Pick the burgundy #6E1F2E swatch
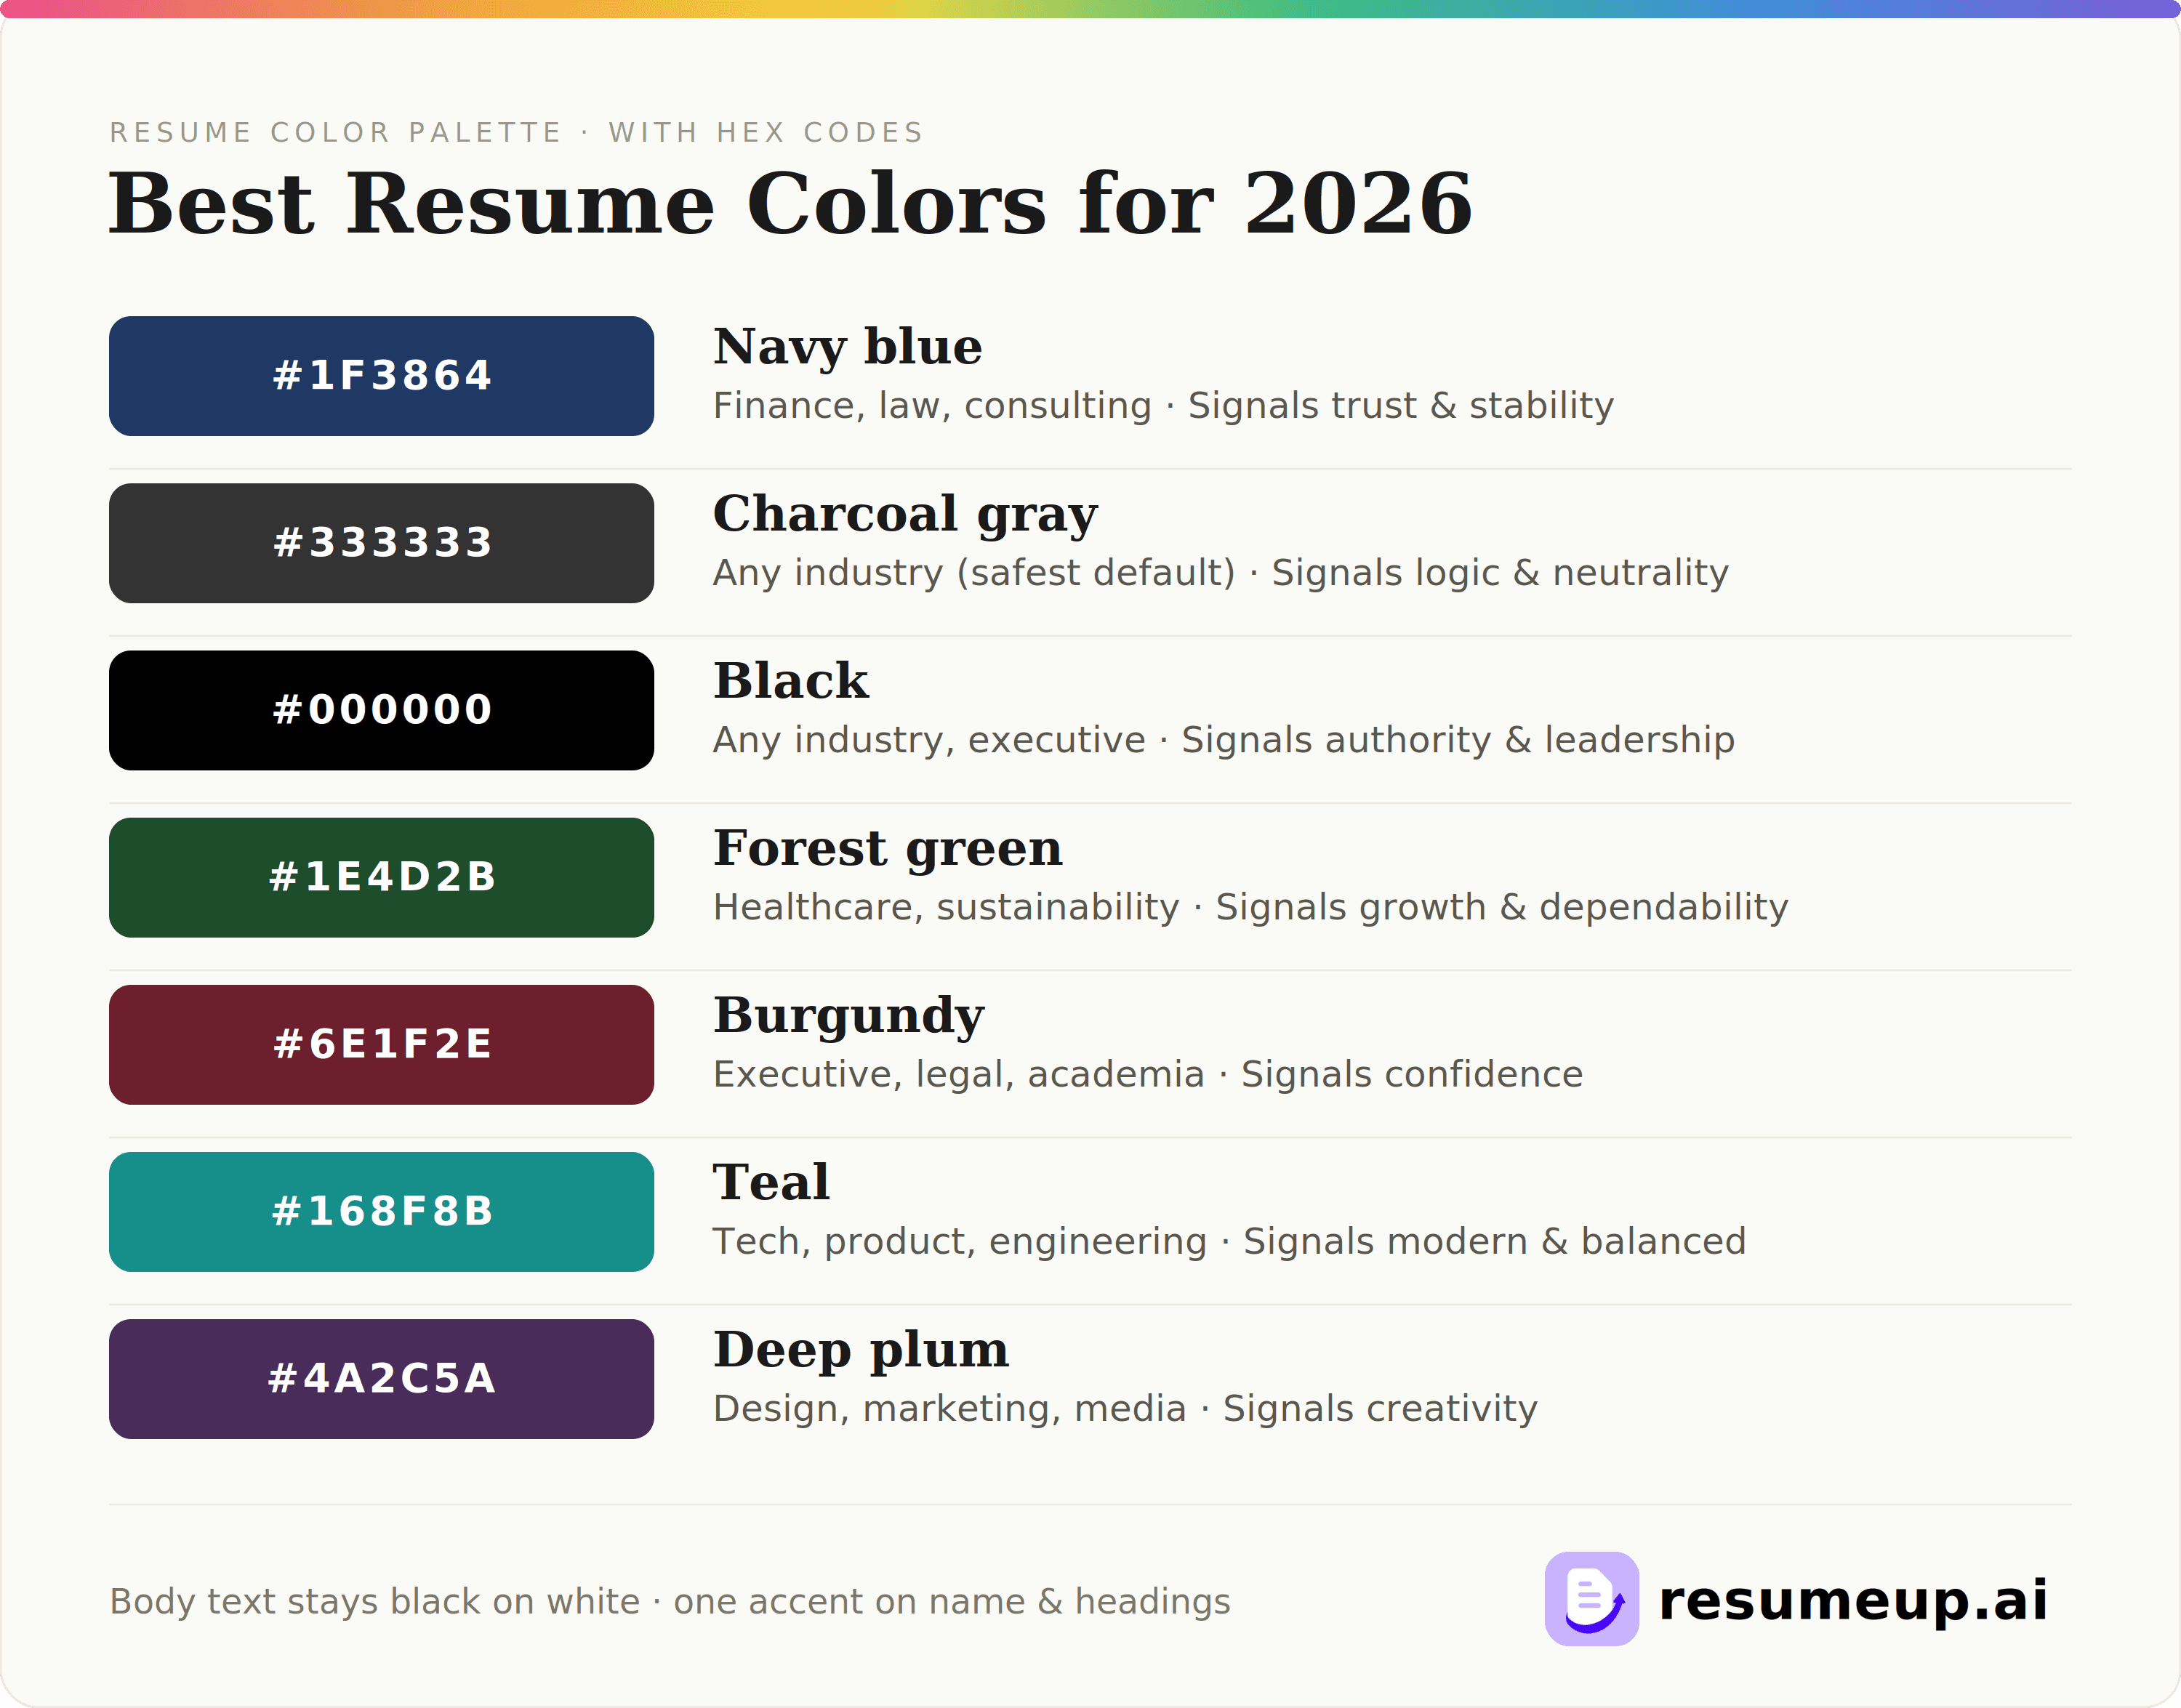This screenshot has height=1708, width=2181. click(381, 1044)
